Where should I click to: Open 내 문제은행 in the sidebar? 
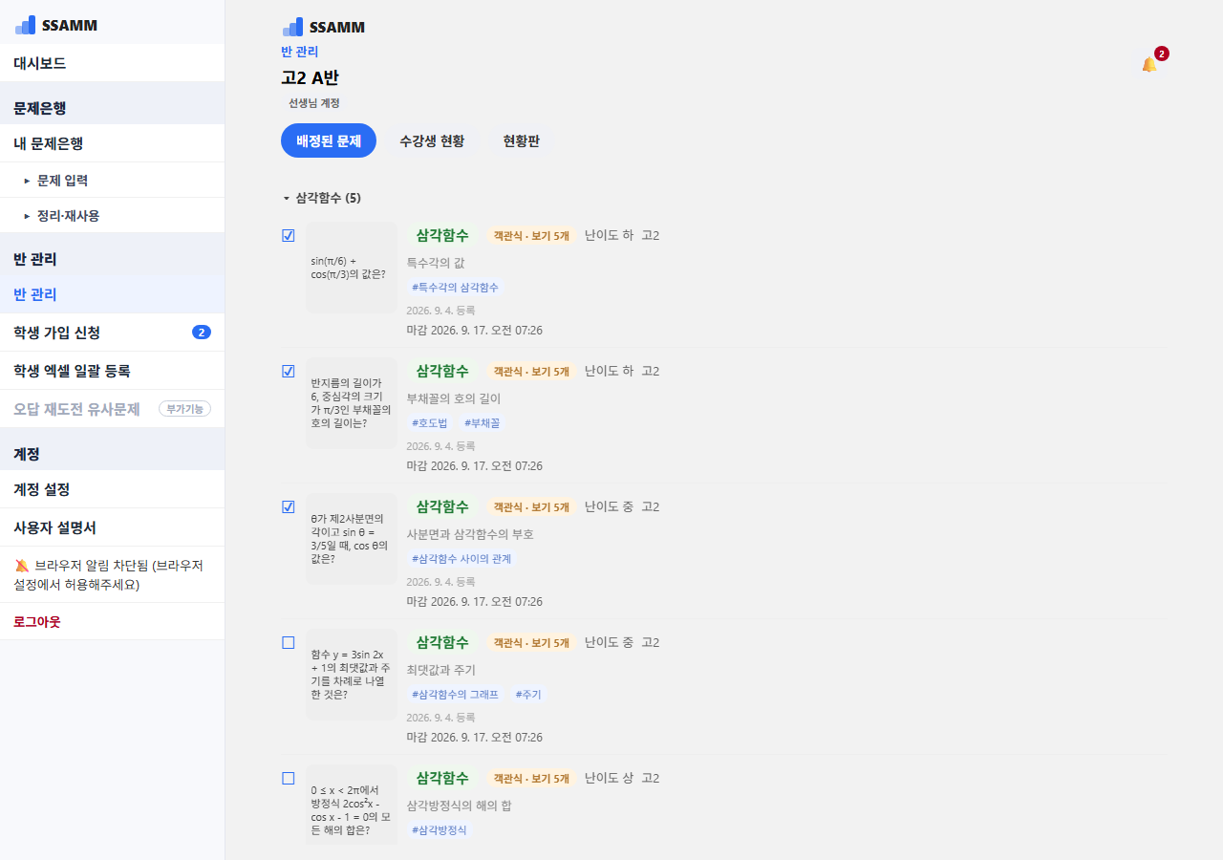click(112, 143)
